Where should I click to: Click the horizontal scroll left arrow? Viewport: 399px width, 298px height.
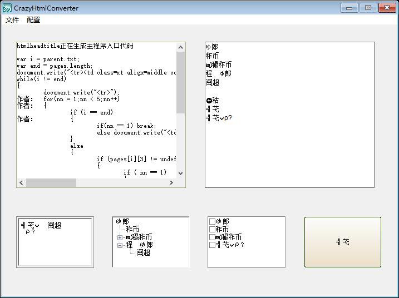tap(22, 182)
